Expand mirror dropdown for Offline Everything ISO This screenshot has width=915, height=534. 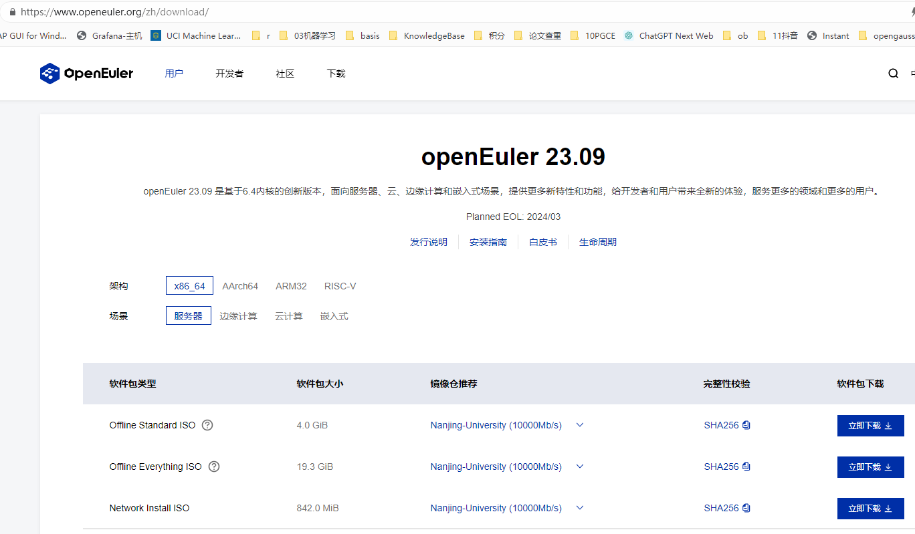(x=580, y=466)
